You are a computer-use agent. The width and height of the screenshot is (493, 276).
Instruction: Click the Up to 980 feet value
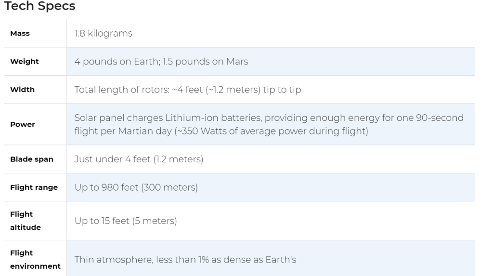[x=136, y=187]
